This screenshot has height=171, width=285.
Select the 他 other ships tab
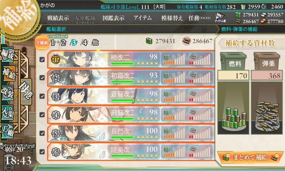tap(95, 42)
